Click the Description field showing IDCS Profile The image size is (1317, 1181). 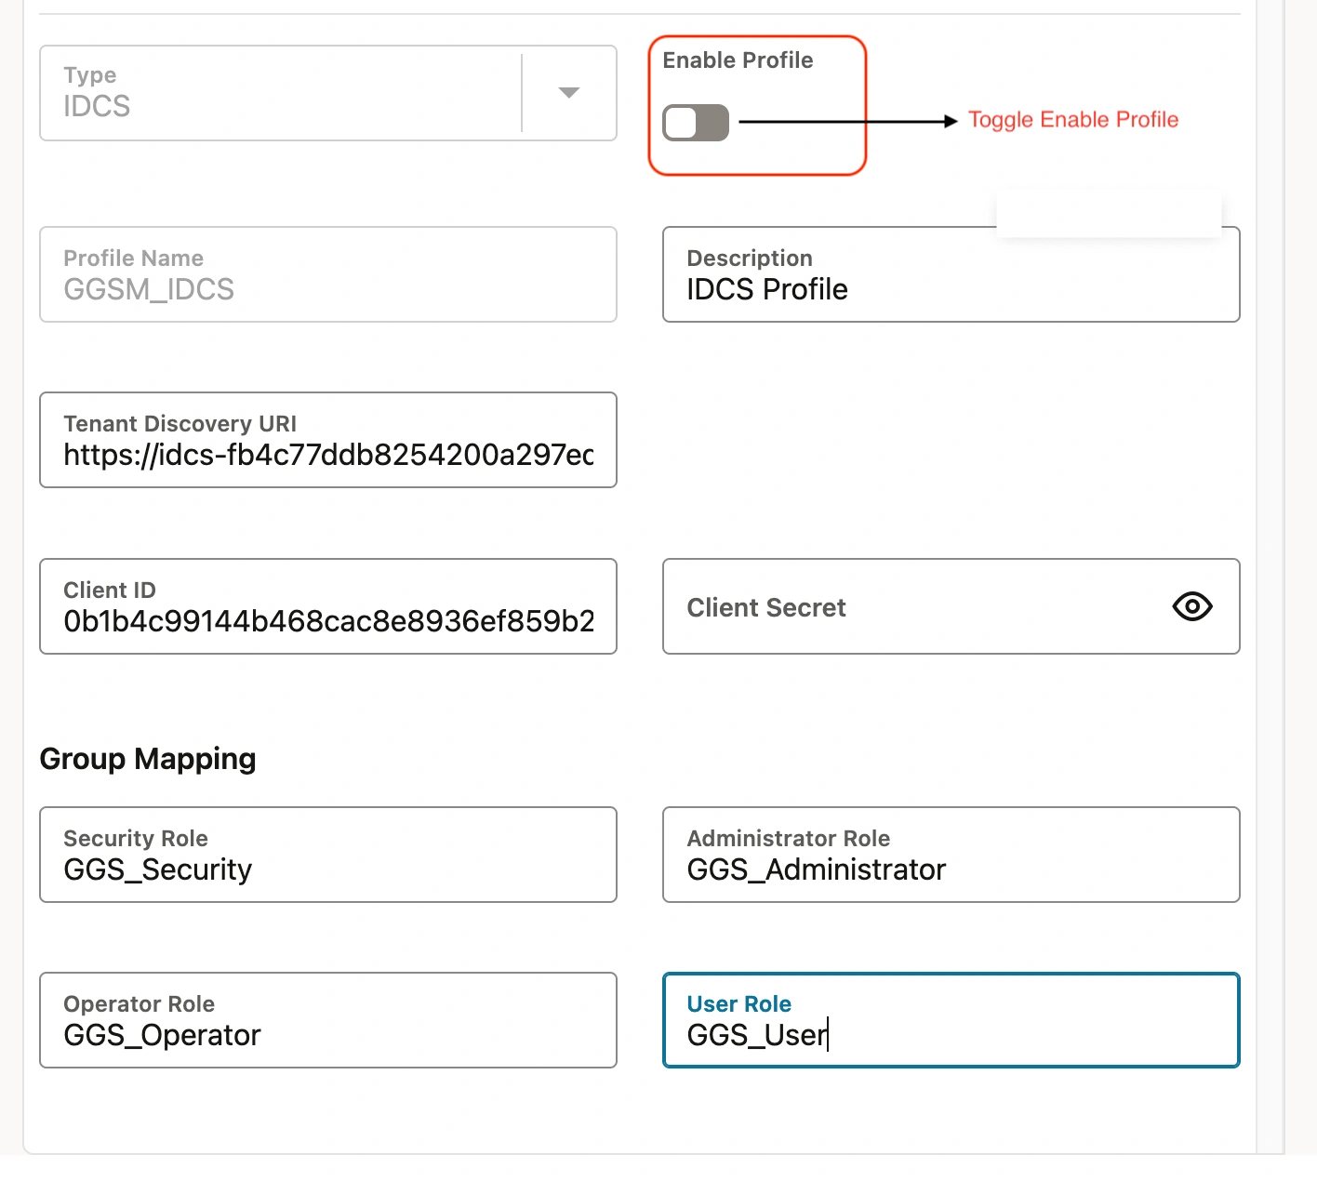[951, 274]
